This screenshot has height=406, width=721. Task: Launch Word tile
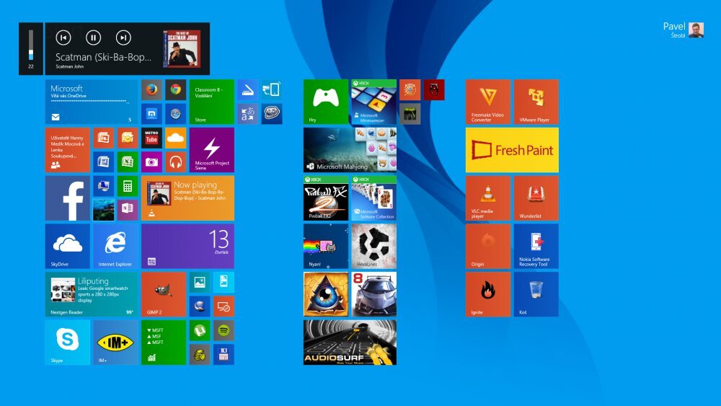(x=103, y=162)
